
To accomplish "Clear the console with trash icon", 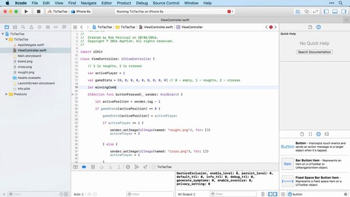I will coord(262,194).
